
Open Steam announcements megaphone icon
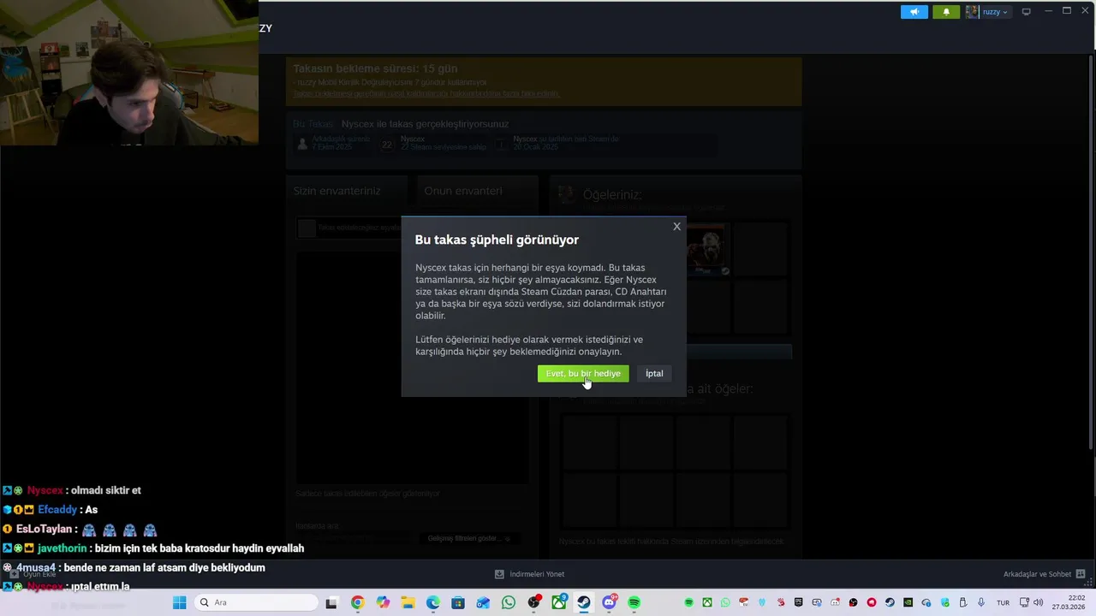pos(914,12)
